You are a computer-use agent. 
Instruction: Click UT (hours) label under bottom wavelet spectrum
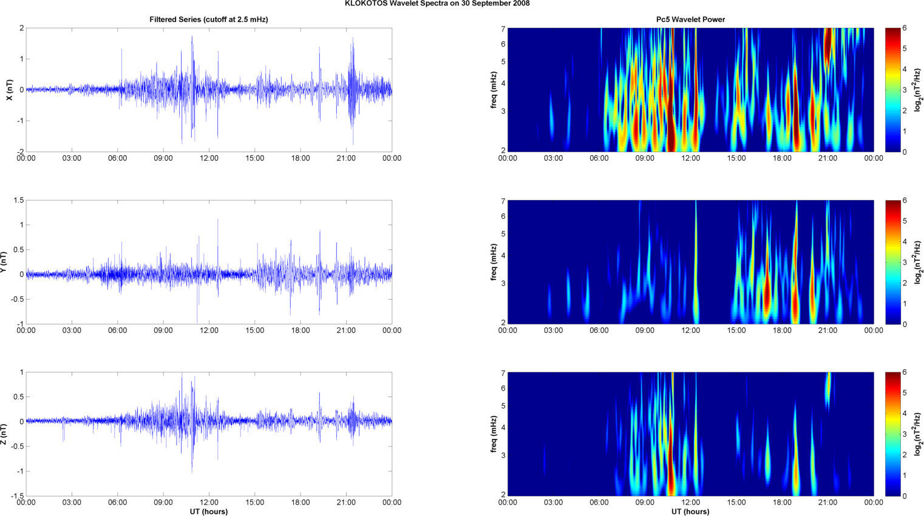click(x=690, y=512)
